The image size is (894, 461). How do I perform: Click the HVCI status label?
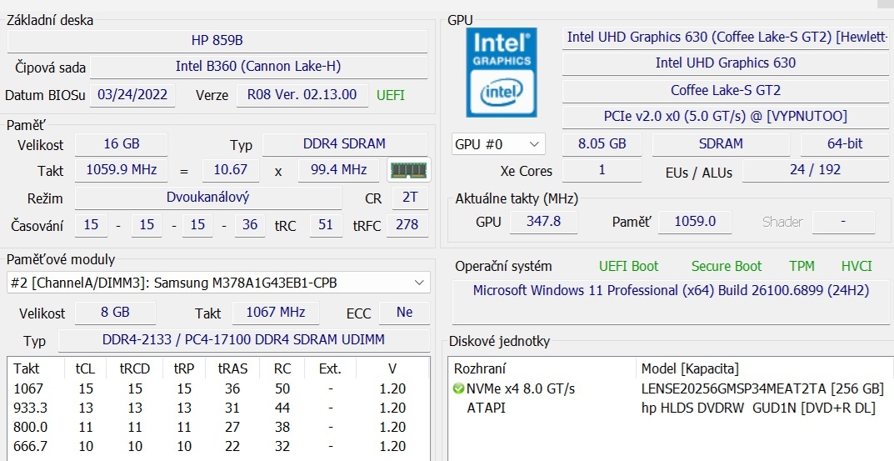point(857,266)
